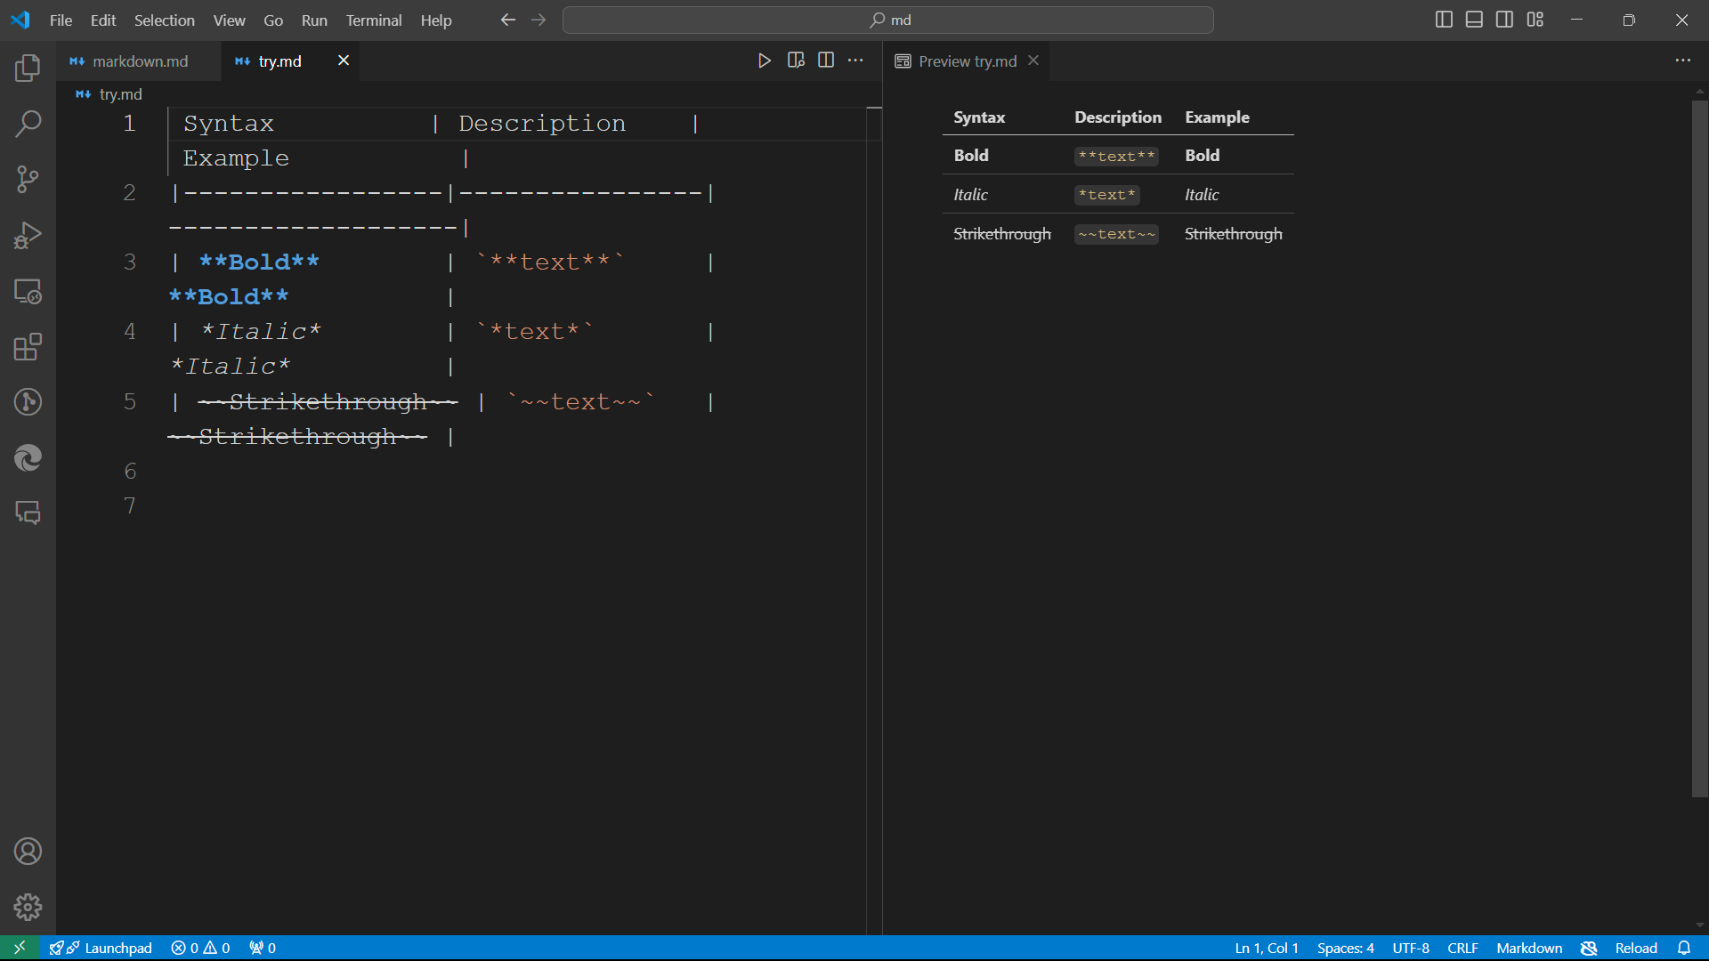This screenshot has width=1709, height=961.
Task: Open preview pane more actions ellipsis
Action: 1682,61
